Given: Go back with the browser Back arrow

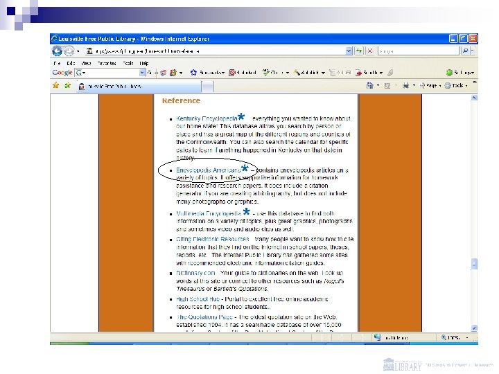Looking at the screenshot, I should [x=58, y=51].
